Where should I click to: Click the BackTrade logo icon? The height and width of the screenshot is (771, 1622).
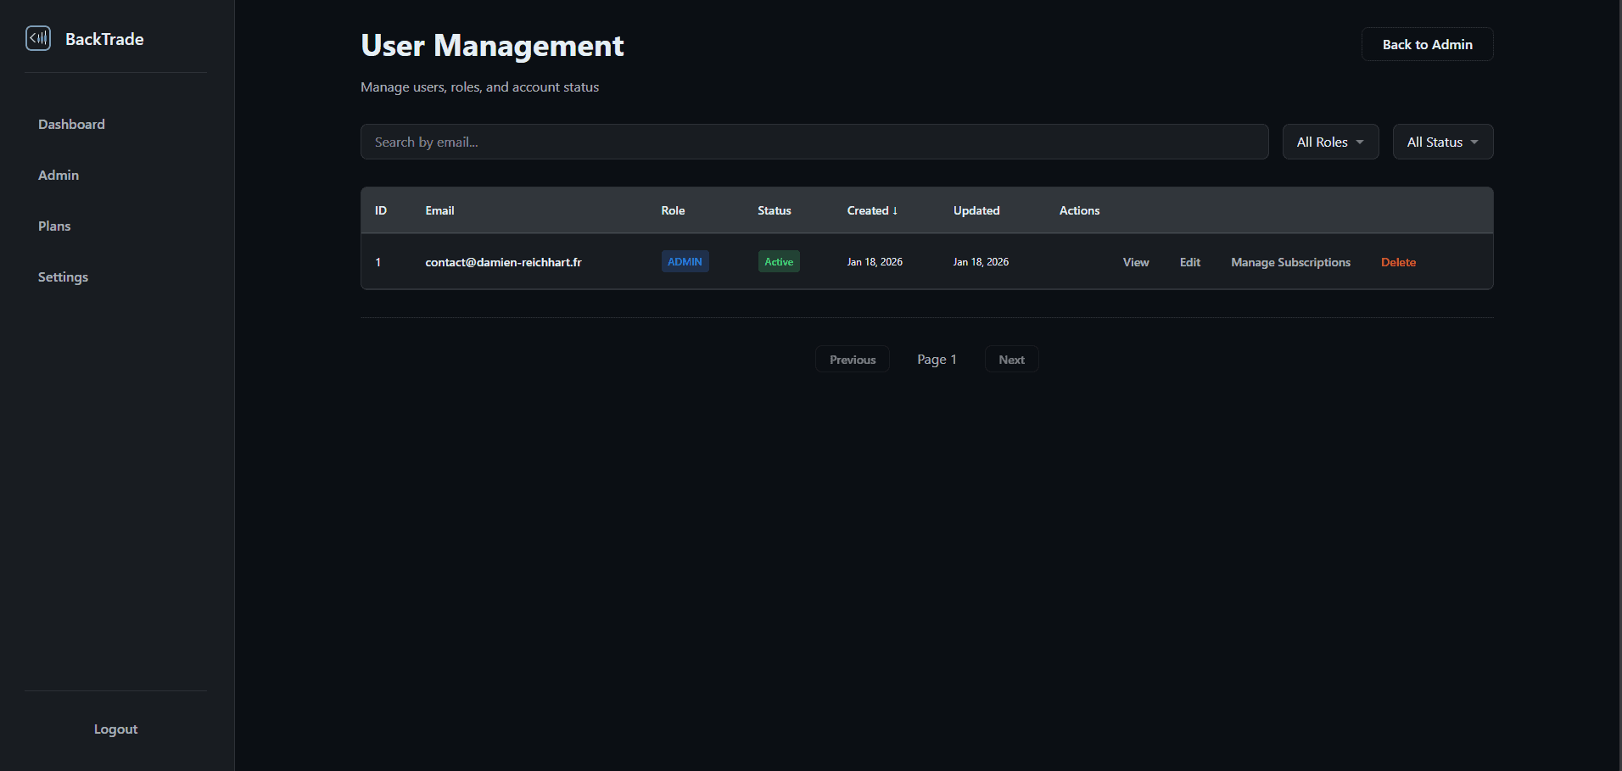point(38,38)
